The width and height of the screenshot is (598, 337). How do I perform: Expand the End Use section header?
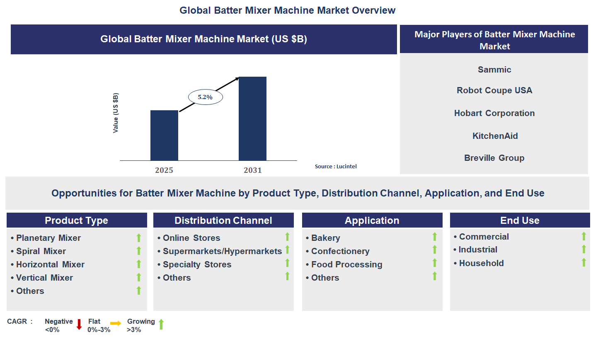coord(520,220)
